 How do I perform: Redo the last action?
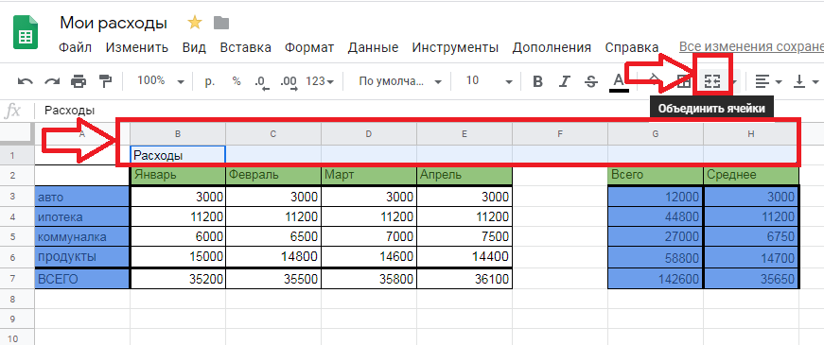click(x=52, y=81)
